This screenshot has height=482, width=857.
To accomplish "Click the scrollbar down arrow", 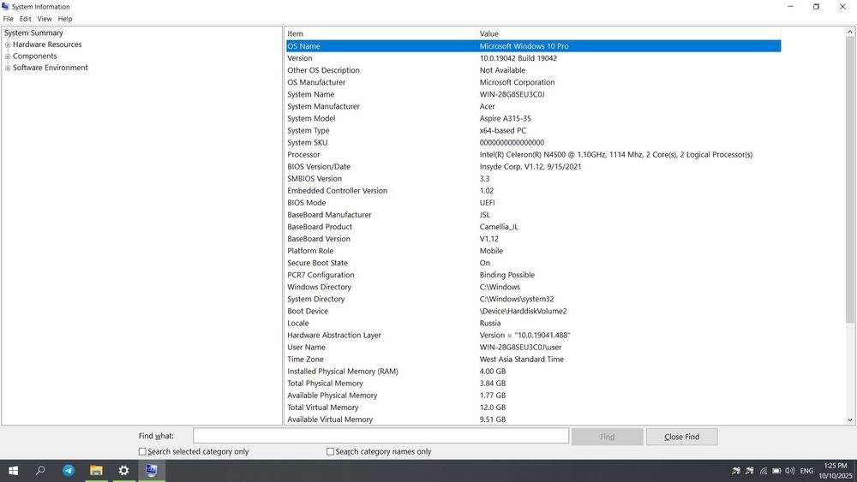I will [x=850, y=420].
